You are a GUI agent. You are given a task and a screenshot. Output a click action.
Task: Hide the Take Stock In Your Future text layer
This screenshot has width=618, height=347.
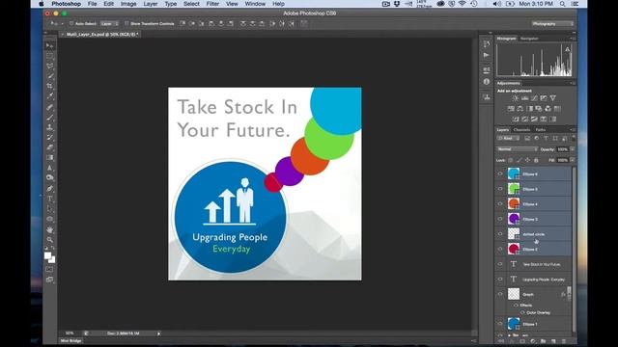pyautogui.click(x=500, y=264)
